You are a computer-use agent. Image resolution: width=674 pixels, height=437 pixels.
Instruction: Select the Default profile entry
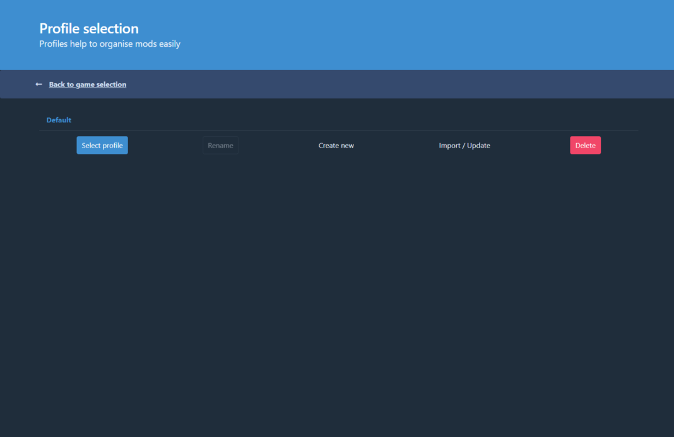pyautogui.click(x=59, y=120)
